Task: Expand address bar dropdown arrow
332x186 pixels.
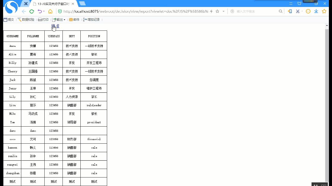Action: point(224,11)
